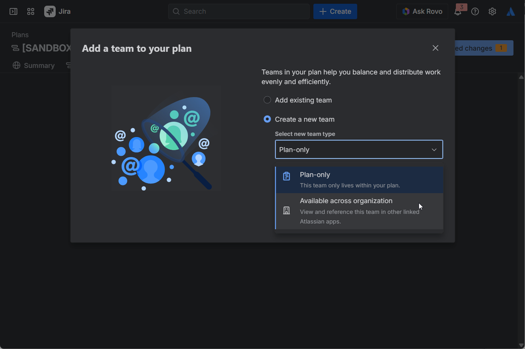Choose Available across organization option
Screen dimensions: 525x349
(x=359, y=211)
